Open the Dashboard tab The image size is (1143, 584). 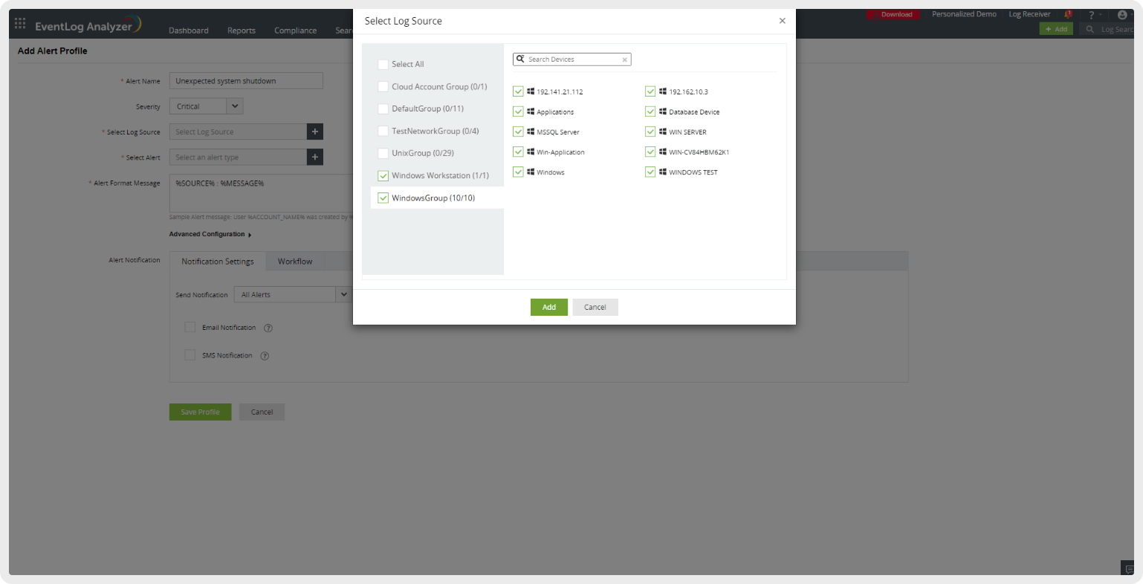189,30
